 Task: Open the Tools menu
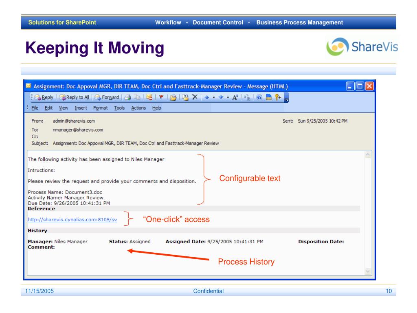(x=119, y=108)
